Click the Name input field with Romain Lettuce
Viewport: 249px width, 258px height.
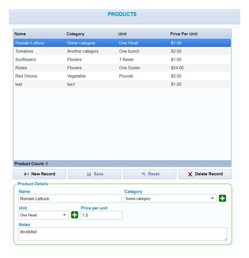(x=70, y=199)
